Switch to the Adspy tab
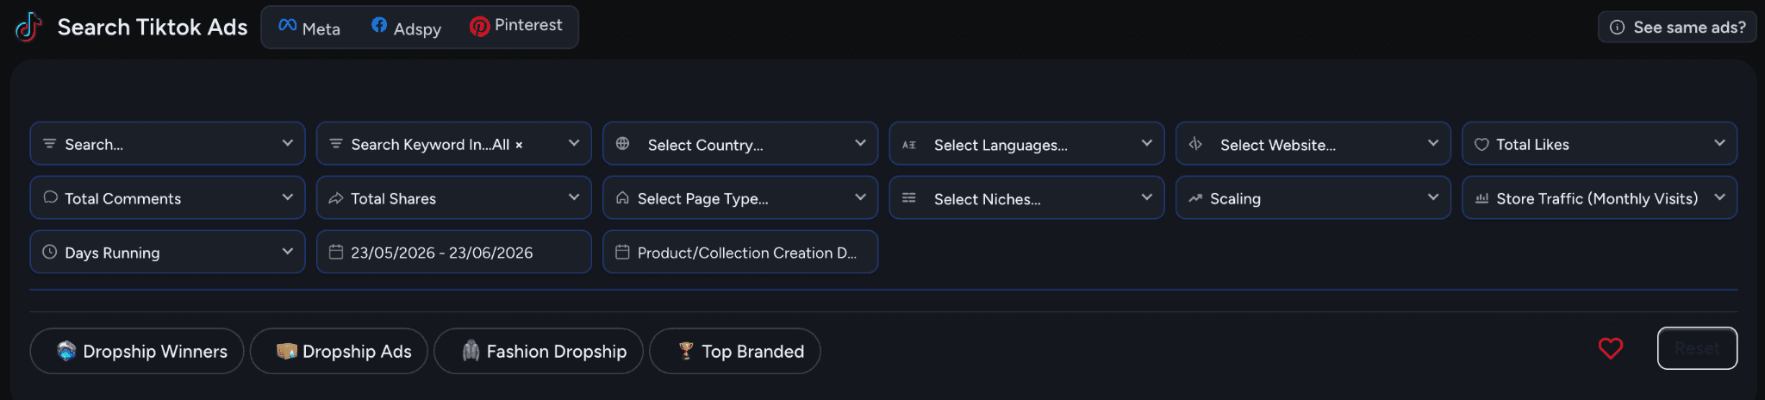This screenshot has height=400, width=1765. point(406,28)
